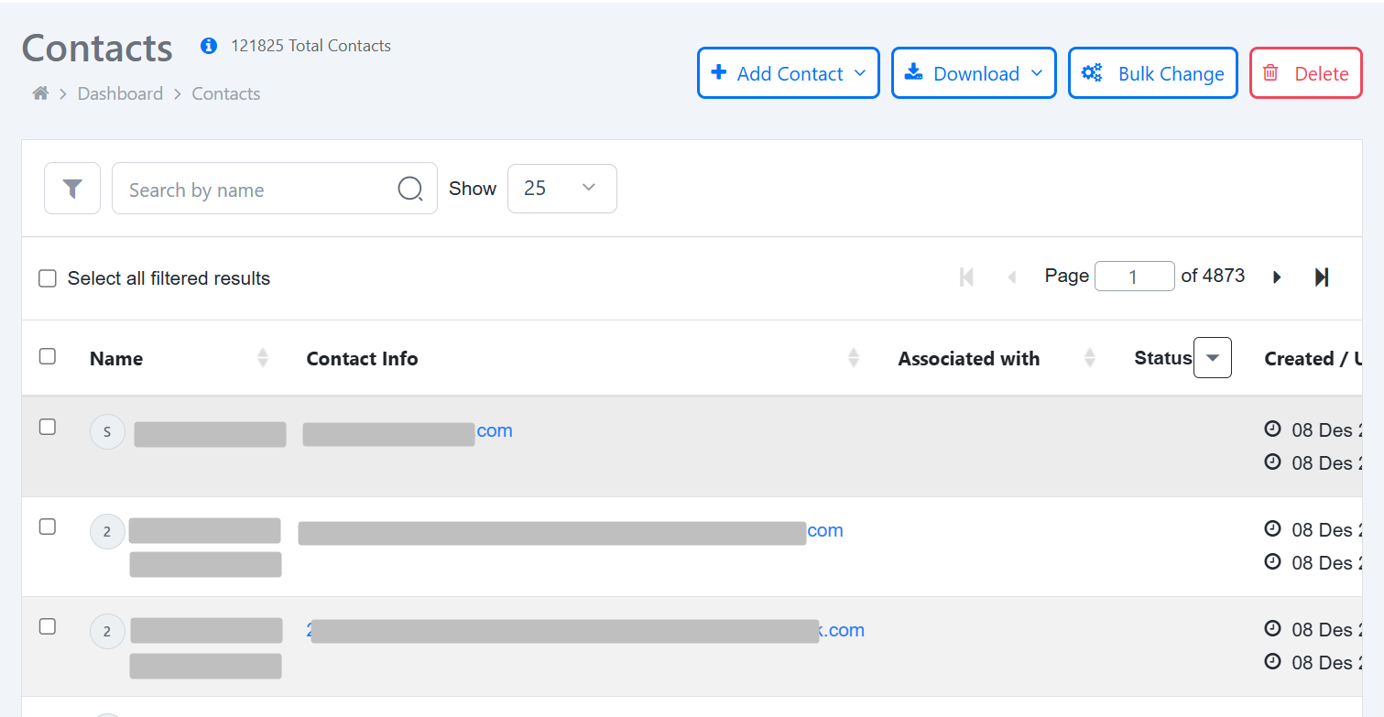
Task: Open the filter funnel button
Action: (x=72, y=189)
